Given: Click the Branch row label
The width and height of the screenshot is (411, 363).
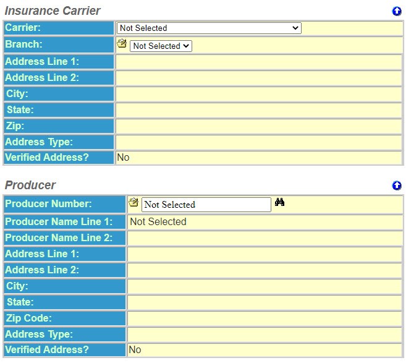Looking at the screenshot, I should [24, 45].
